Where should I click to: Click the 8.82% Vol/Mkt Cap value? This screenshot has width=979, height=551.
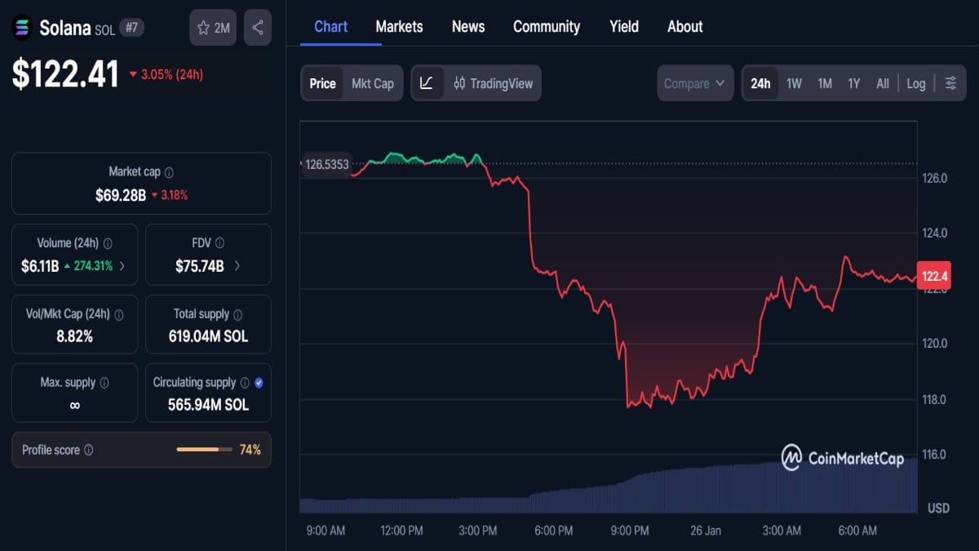[74, 336]
